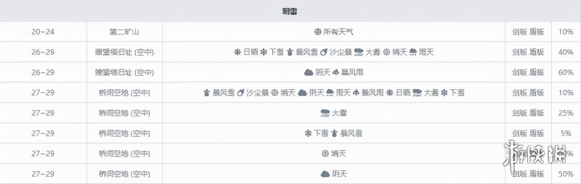Follow the location link in the 60% row

(x=124, y=73)
